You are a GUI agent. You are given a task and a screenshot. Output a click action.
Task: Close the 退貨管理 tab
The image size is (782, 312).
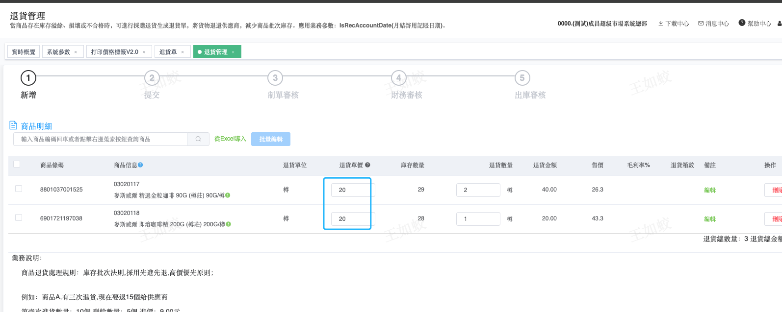pyautogui.click(x=233, y=52)
